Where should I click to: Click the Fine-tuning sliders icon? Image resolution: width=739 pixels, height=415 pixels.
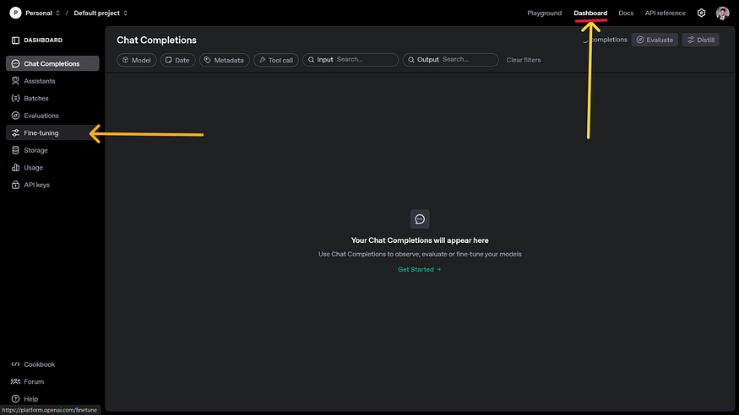click(15, 133)
